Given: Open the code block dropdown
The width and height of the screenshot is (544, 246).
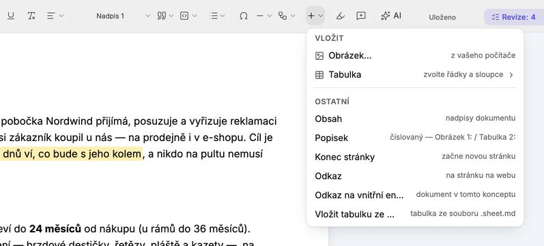Looking at the screenshot, I should [188, 16].
